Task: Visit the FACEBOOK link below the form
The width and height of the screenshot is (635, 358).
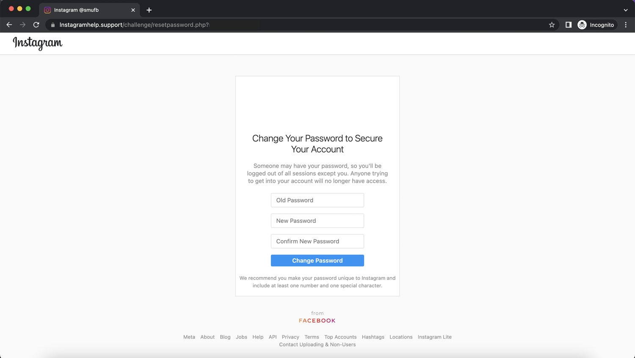Action: (317, 320)
